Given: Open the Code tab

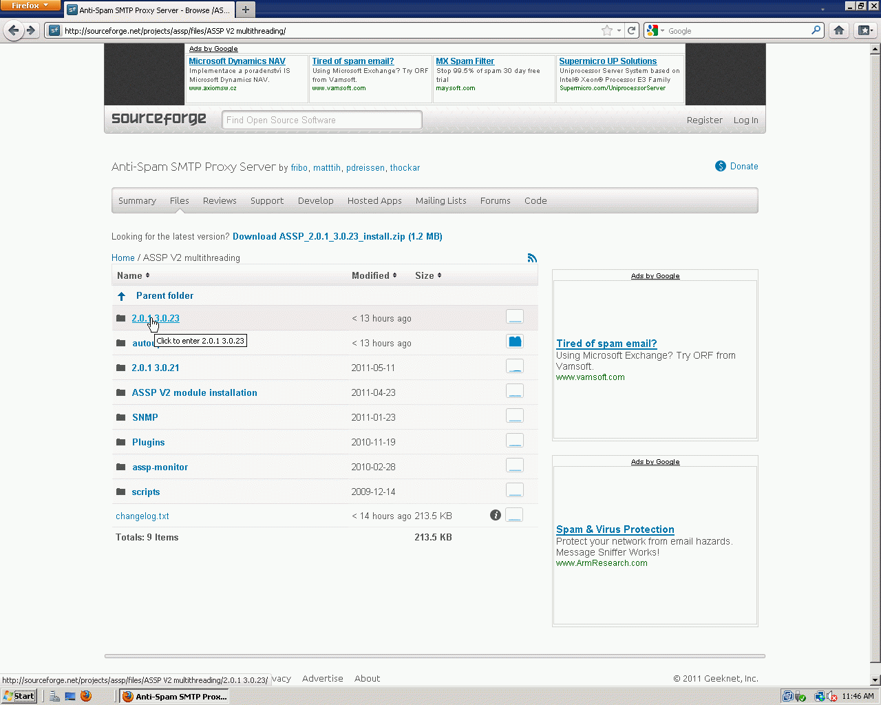Looking at the screenshot, I should pyautogui.click(x=535, y=201).
